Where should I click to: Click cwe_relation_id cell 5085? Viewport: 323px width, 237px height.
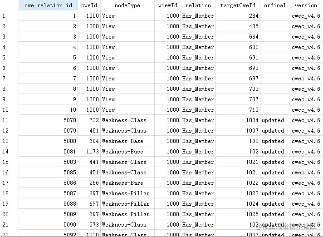click(x=48, y=172)
